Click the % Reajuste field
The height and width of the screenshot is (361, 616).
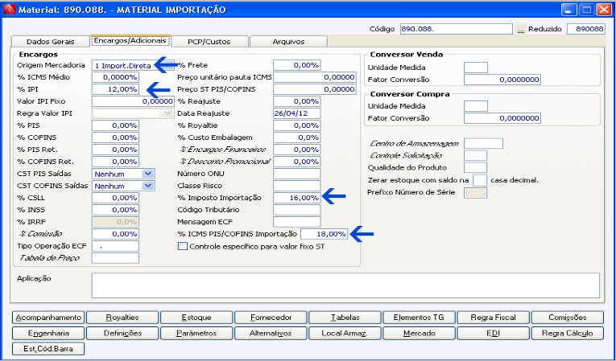296,101
